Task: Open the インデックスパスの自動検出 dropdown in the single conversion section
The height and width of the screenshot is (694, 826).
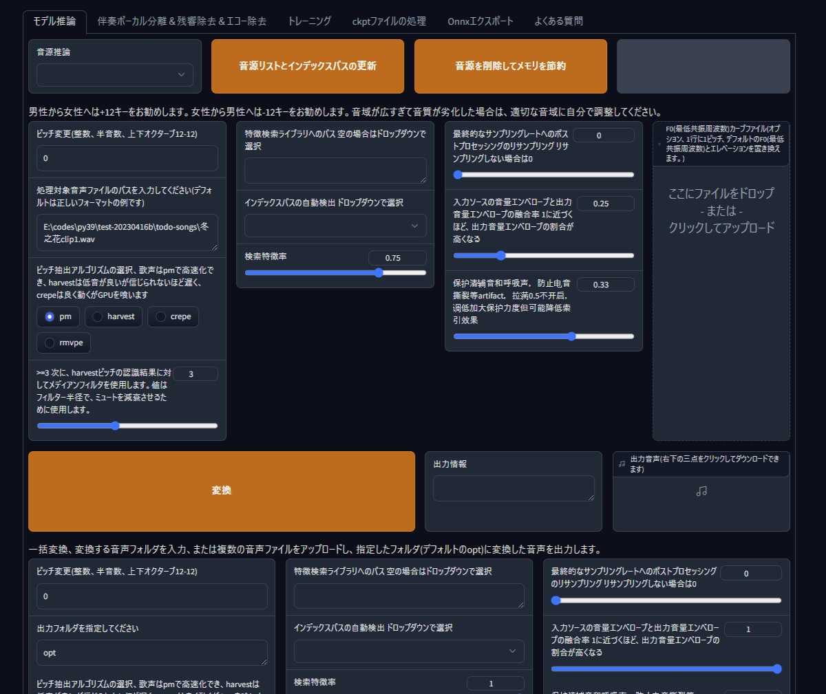Action: tap(335, 226)
